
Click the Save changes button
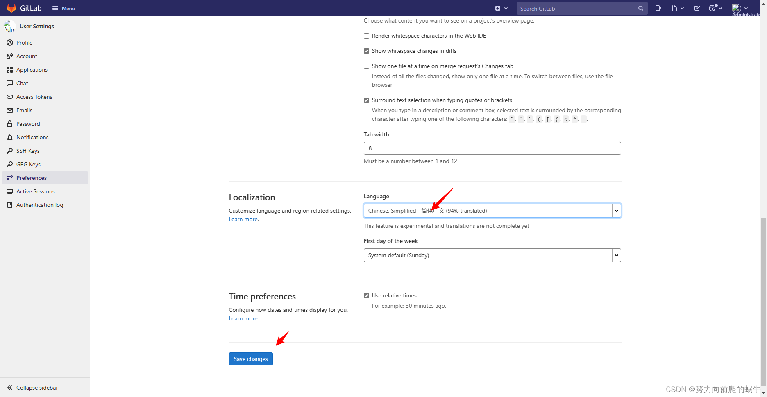[x=251, y=359]
